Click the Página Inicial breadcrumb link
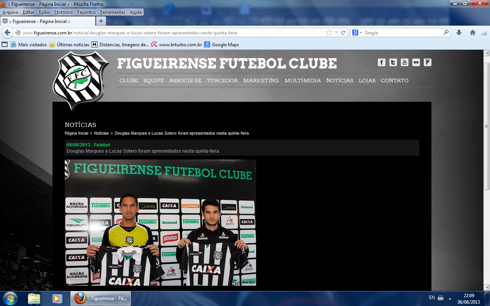 pos(76,133)
